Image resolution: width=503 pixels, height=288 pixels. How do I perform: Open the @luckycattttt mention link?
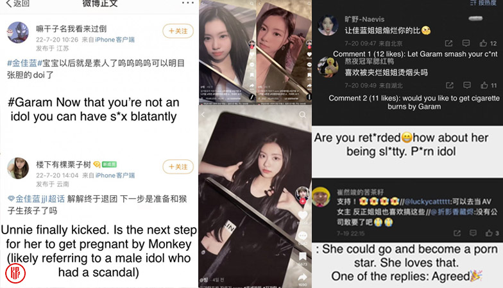pos(427,202)
